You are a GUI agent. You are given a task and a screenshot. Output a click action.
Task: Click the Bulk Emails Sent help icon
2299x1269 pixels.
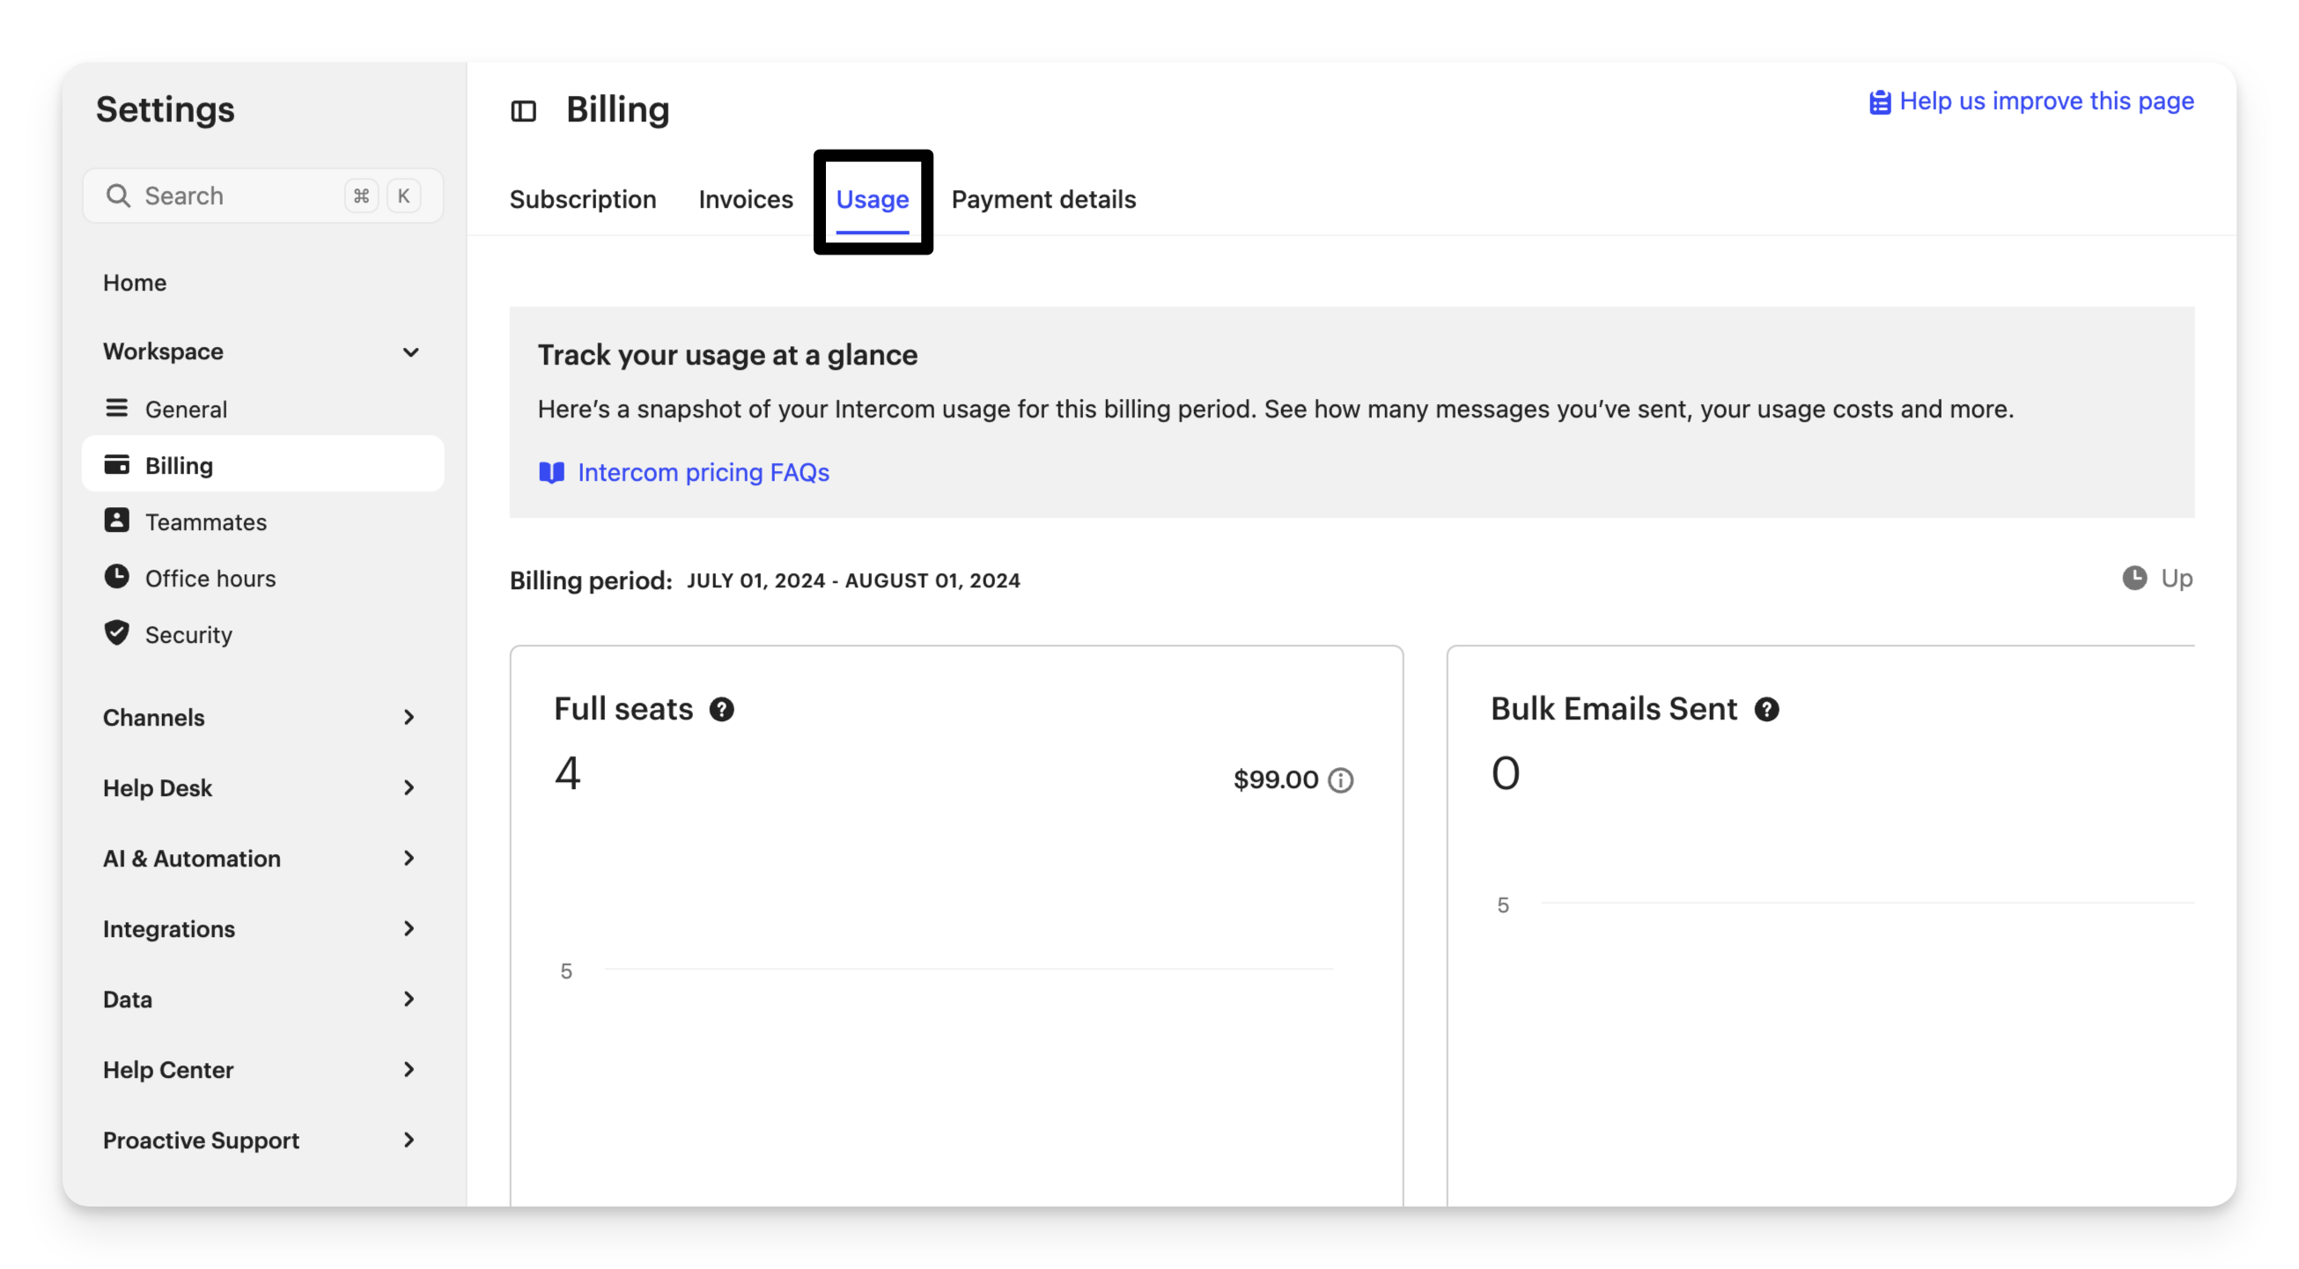pyautogui.click(x=1766, y=710)
